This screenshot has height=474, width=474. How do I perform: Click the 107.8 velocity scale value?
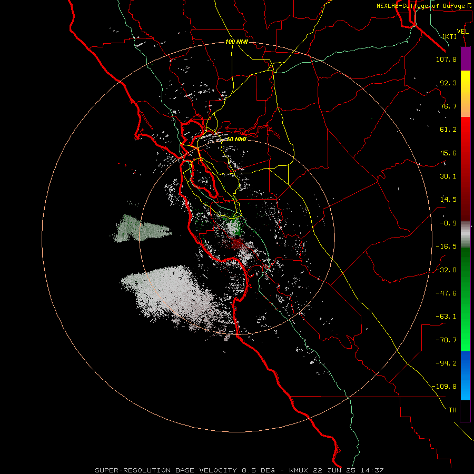(446, 59)
